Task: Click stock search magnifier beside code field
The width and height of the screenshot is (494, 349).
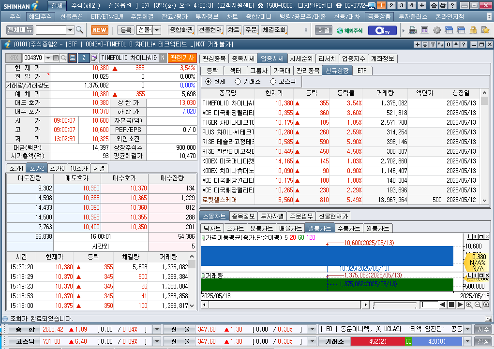Action: tap(63, 58)
